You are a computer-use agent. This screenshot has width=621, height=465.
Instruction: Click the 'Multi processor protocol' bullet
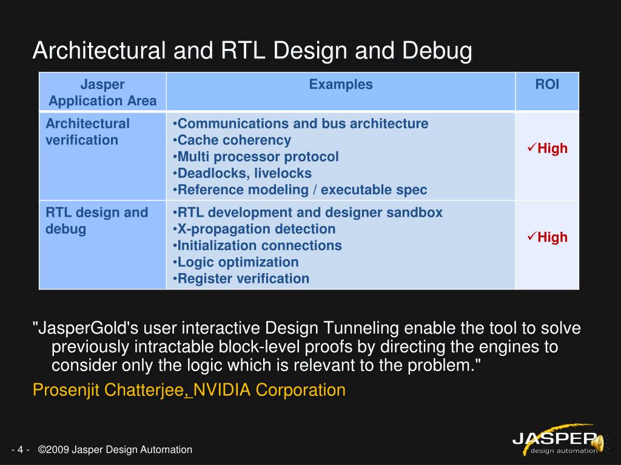click(x=256, y=157)
